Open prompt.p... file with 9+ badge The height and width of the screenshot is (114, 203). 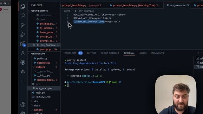tap(44, 49)
